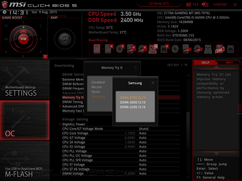Click the back arrow next to HOT KEY
This screenshot has width=242, height=181.
[186, 65]
